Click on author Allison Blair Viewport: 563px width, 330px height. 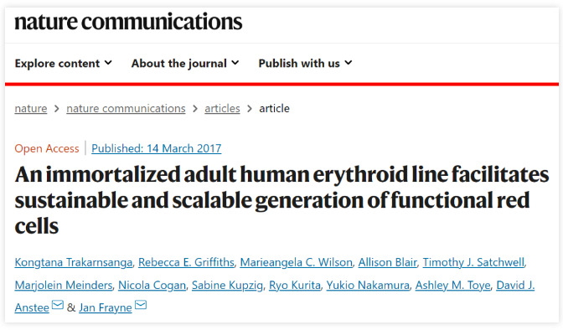click(388, 262)
